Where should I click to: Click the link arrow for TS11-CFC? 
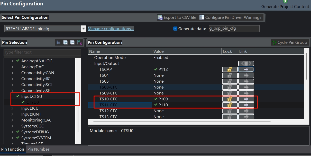[246, 105]
